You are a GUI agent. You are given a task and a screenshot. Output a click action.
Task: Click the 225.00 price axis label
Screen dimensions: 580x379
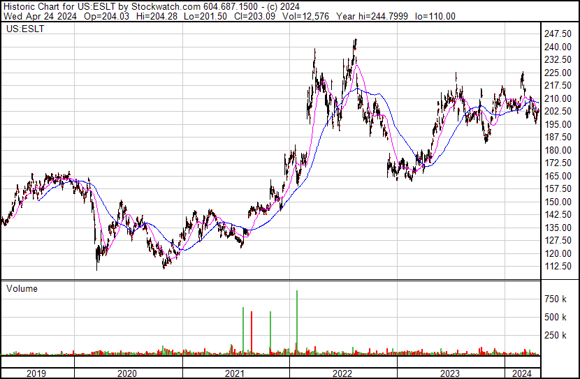point(558,73)
